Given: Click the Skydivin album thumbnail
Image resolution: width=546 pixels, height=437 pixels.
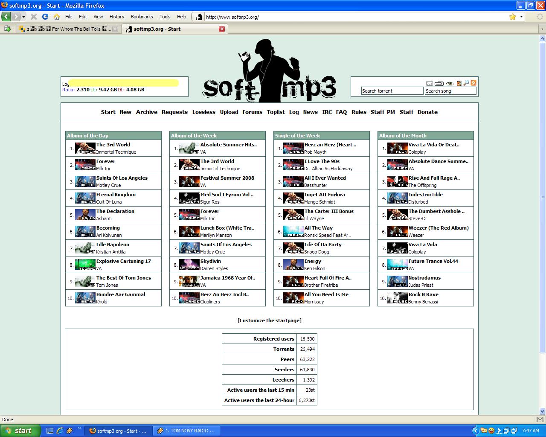Looking at the screenshot, I should [189, 265].
